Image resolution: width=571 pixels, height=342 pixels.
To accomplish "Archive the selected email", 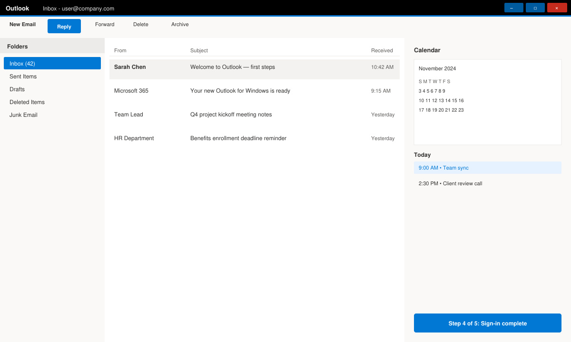I will coord(180,24).
